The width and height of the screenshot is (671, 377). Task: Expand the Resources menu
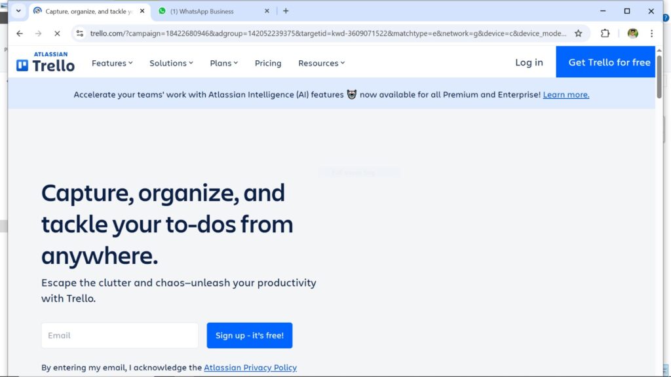(321, 63)
